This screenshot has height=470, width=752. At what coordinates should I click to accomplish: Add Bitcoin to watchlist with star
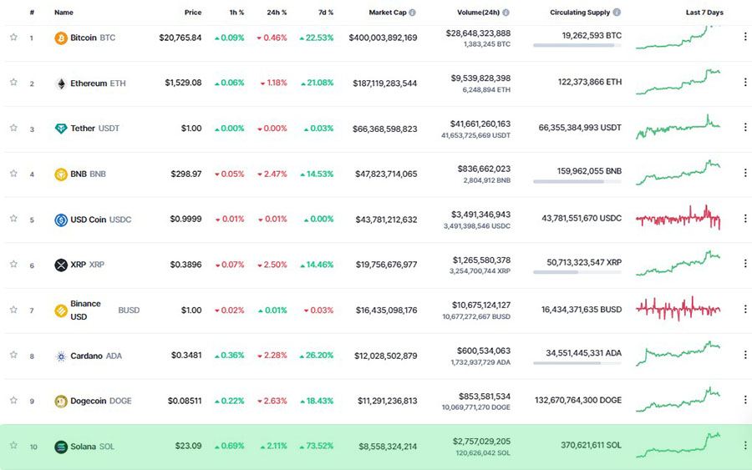tap(13, 37)
